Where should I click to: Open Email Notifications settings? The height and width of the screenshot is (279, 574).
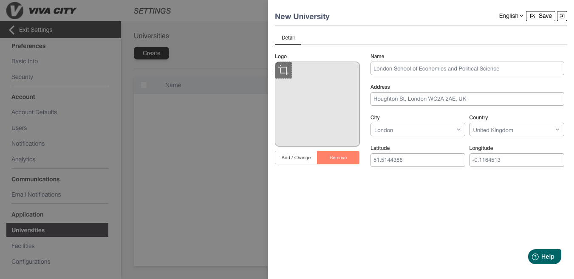(36, 194)
